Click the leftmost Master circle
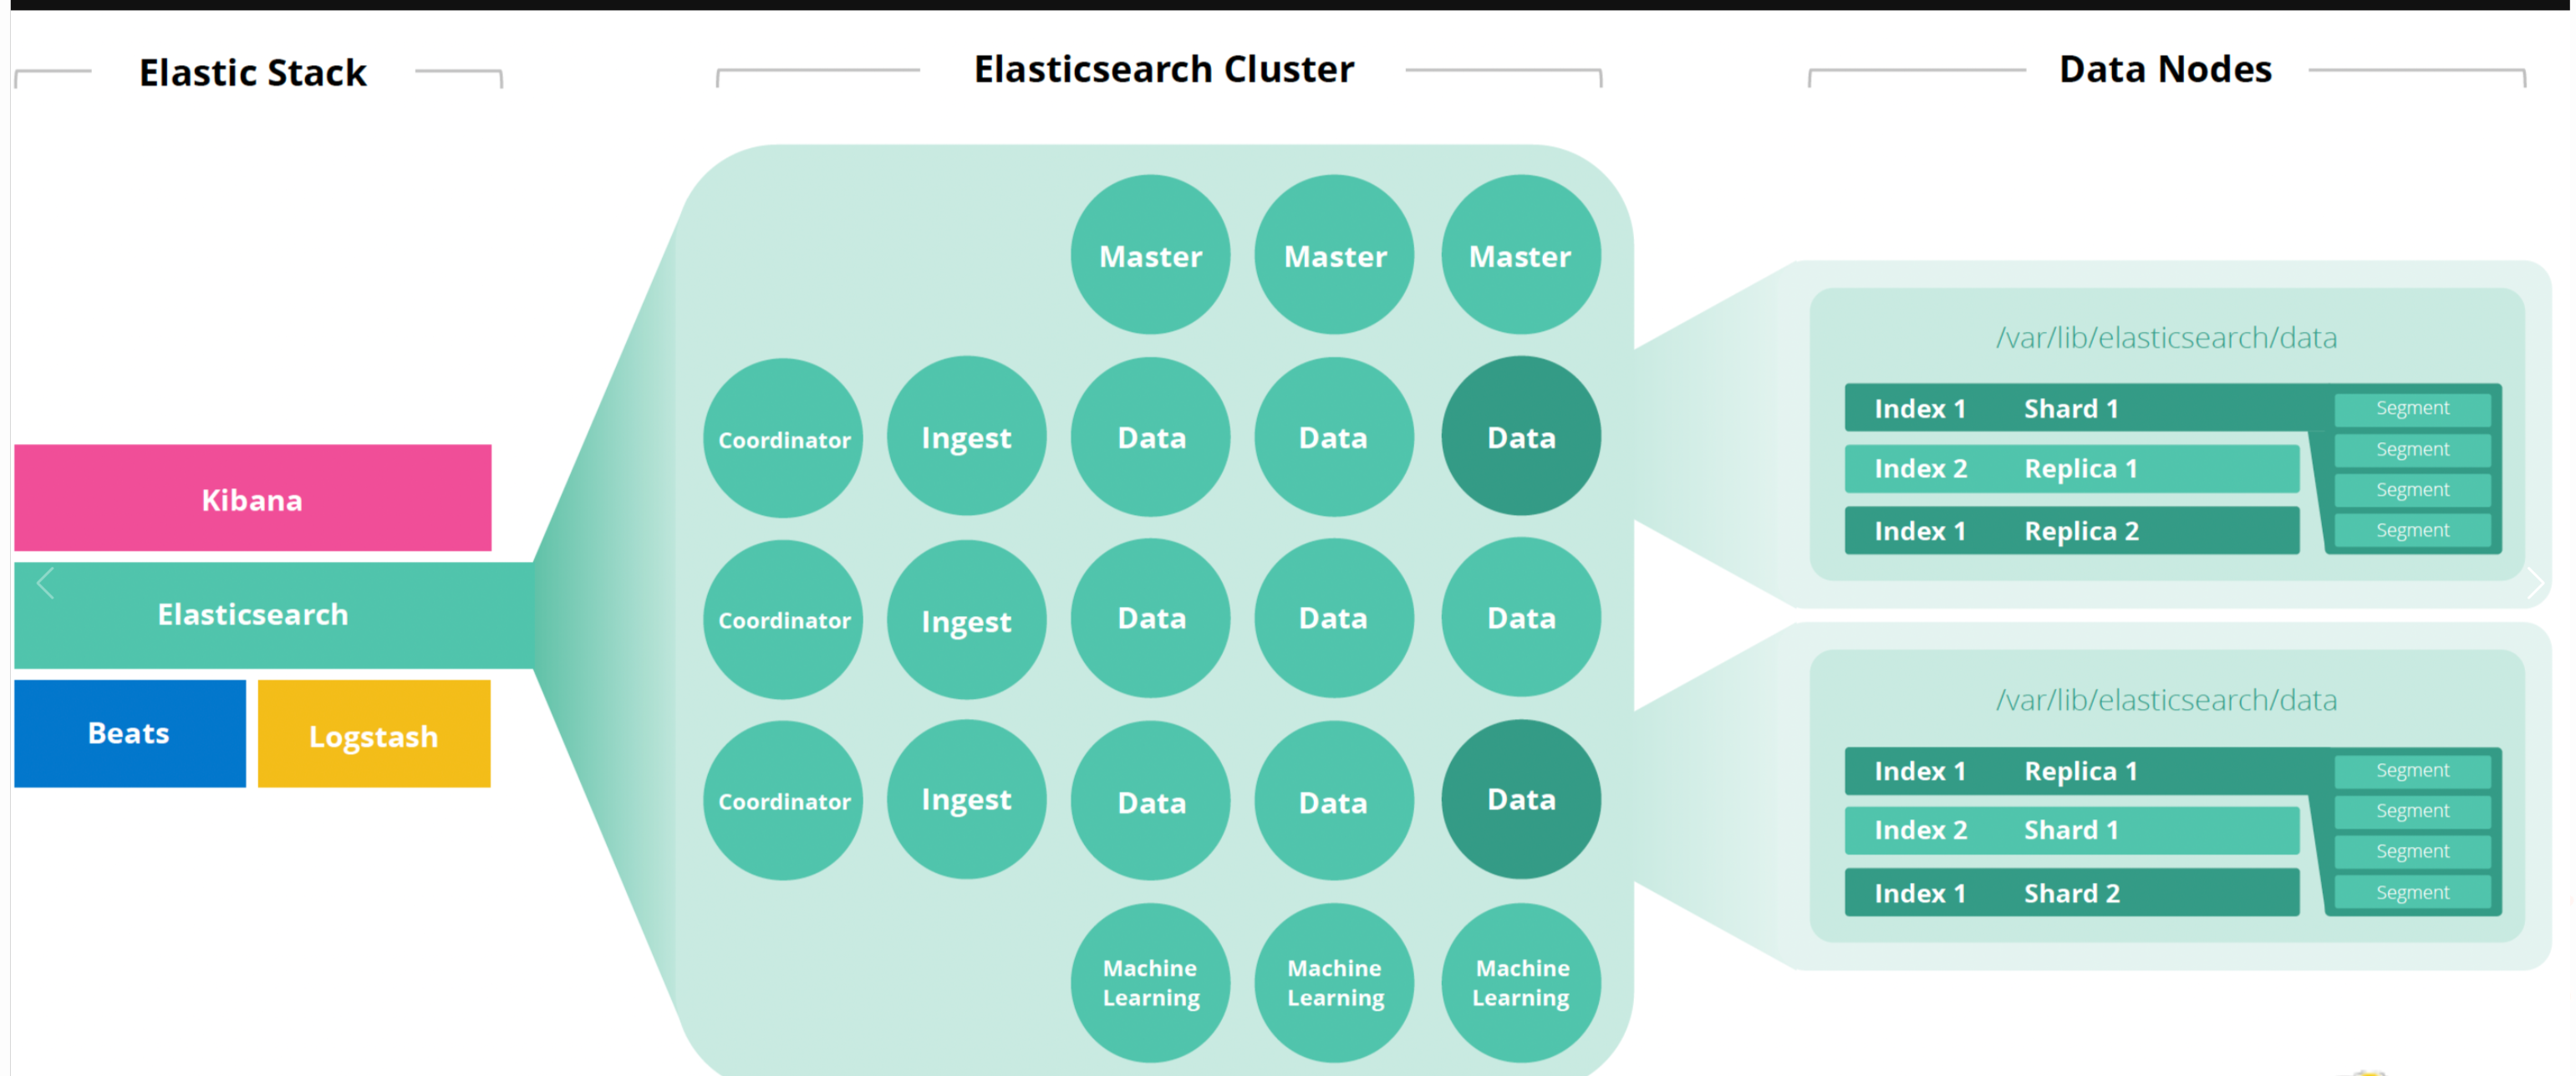 point(1151,255)
